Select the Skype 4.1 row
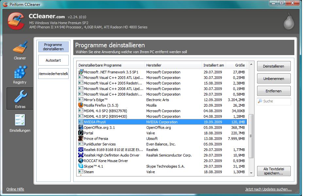The height and width of the screenshot is (196, 314). [162, 166]
